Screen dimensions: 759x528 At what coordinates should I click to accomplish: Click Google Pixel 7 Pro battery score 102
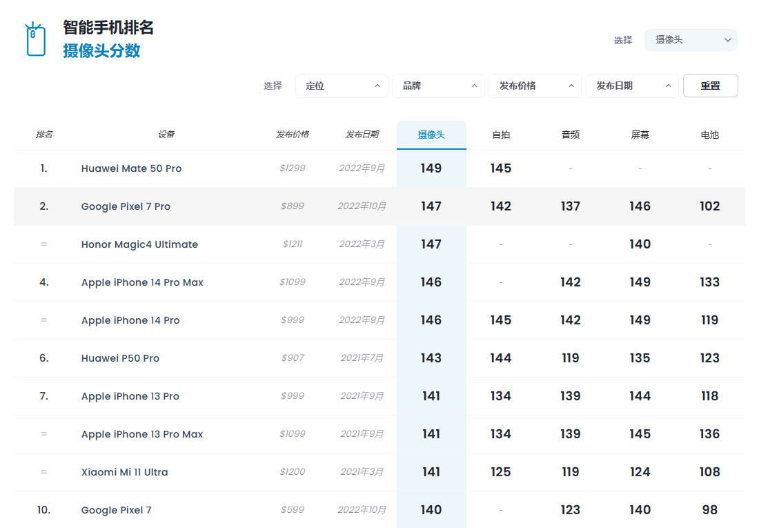pyautogui.click(x=709, y=206)
